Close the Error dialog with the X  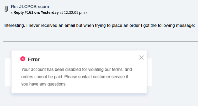(141, 58)
